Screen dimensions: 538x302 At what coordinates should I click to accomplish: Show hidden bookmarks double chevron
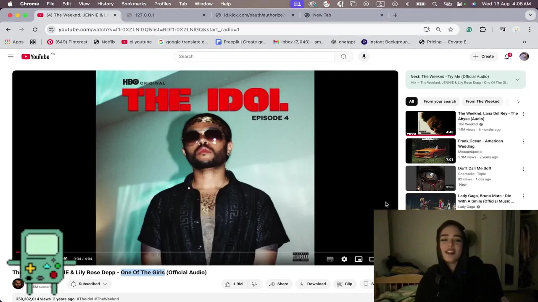pyautogui.click(x=525, y=42)
